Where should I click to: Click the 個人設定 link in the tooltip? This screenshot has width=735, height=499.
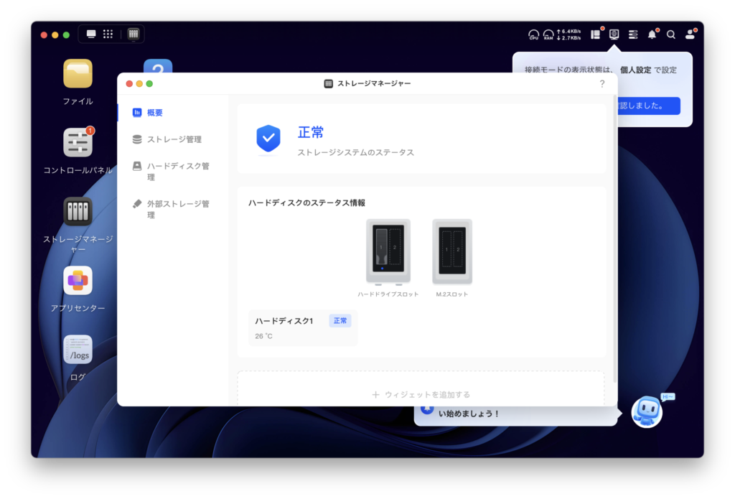tap(635, 70)
